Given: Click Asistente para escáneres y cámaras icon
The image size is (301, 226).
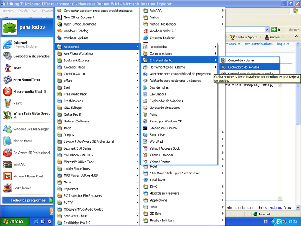Looking at the screenshot, I should click(x=145, y=81).
